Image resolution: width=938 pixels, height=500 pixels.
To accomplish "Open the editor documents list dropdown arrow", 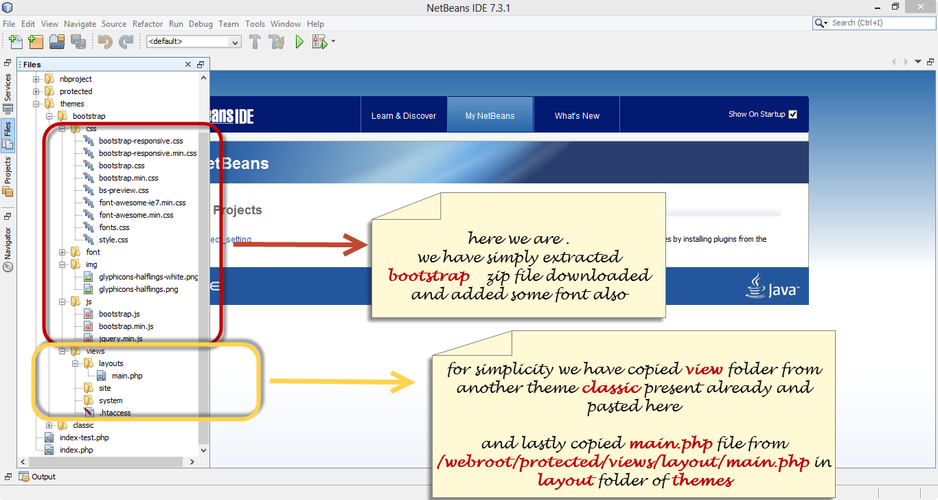I will (918, 62).
